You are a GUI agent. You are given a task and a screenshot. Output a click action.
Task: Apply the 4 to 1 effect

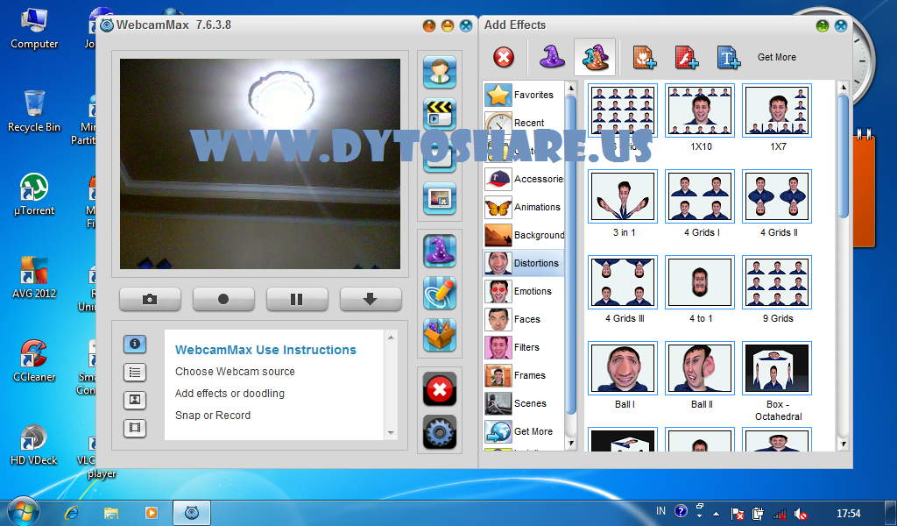pos(700,282)
